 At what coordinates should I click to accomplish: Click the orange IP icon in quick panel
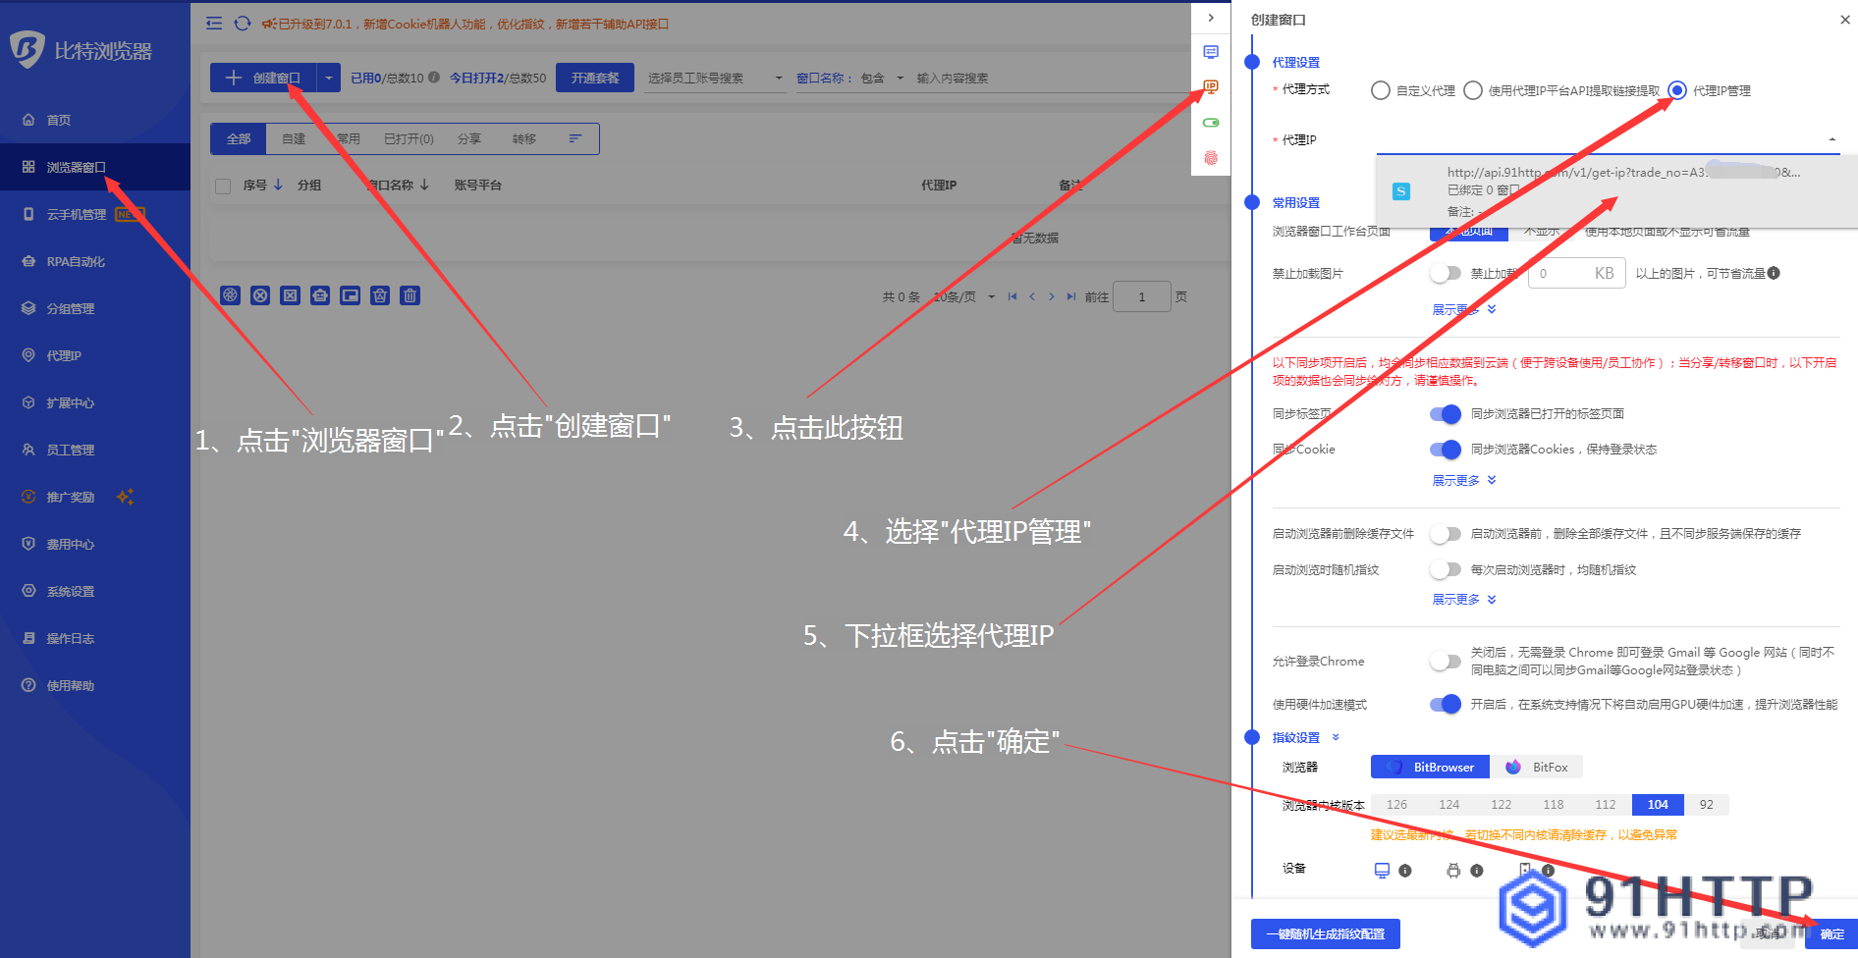pyautogui.click(x=1211, y=87)
